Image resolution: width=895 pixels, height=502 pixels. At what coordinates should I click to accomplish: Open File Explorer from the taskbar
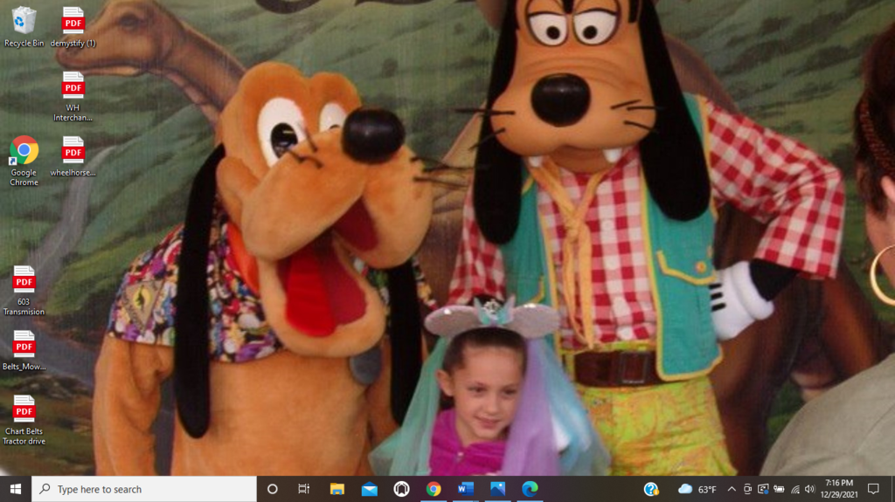336,489
